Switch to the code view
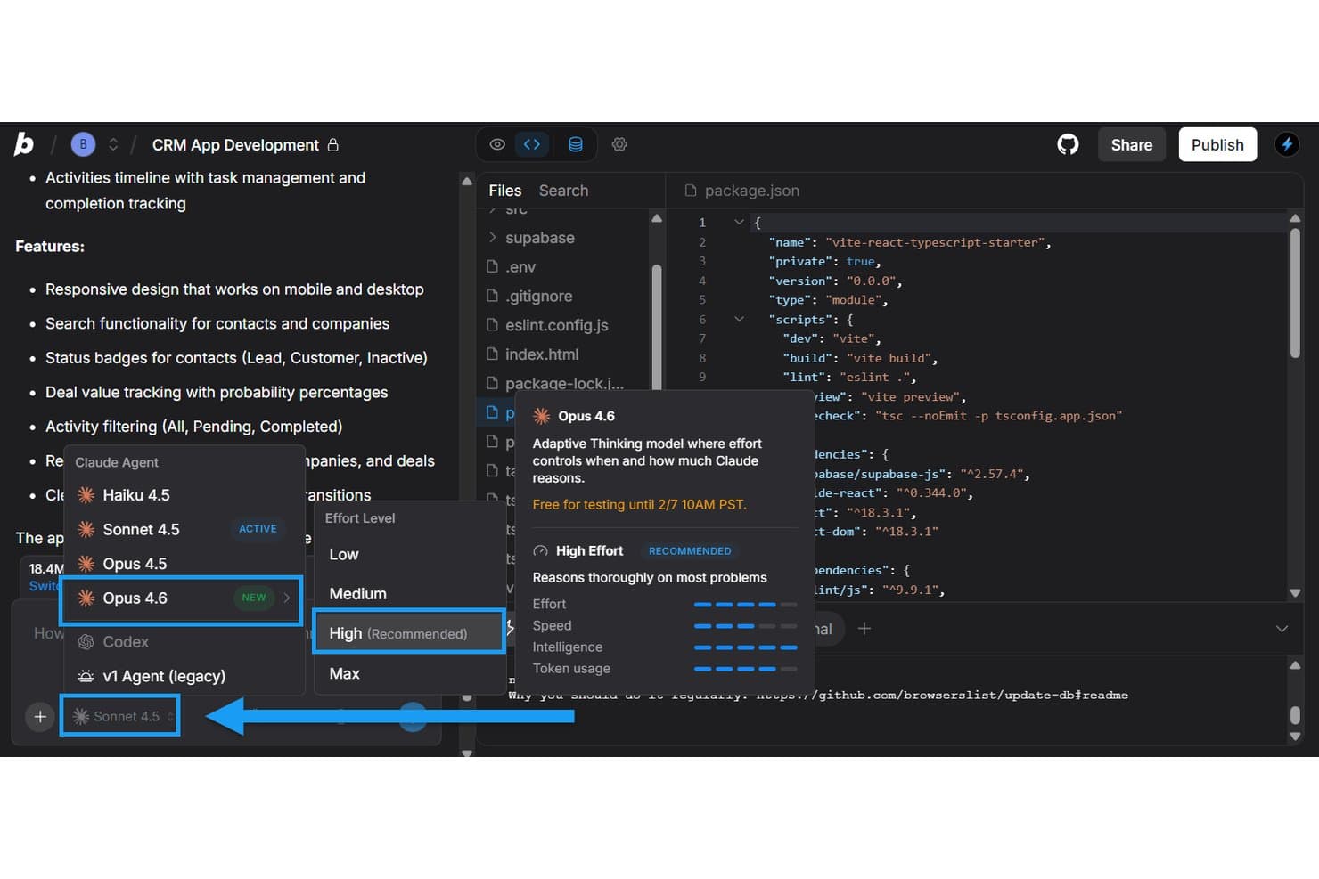Screen dimensions: 1319x879 [x=532, y=144]
